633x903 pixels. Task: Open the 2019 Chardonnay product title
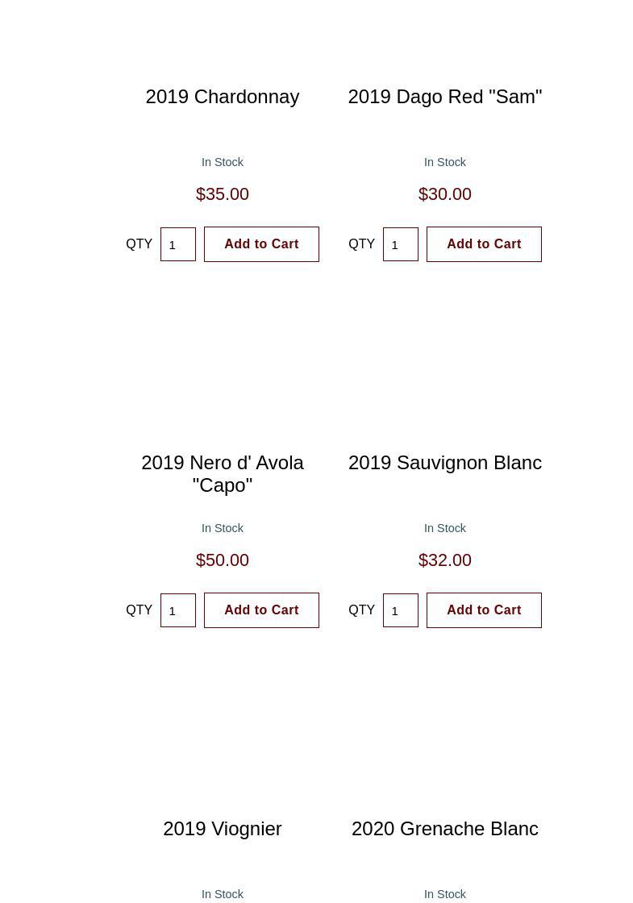[223, 97]
